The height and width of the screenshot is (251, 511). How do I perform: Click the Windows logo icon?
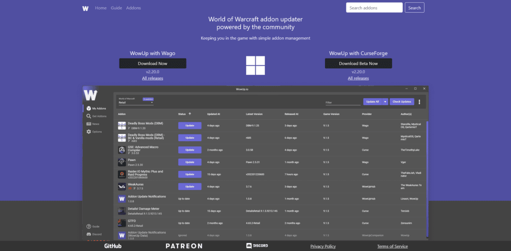click(x=255, y=65)
